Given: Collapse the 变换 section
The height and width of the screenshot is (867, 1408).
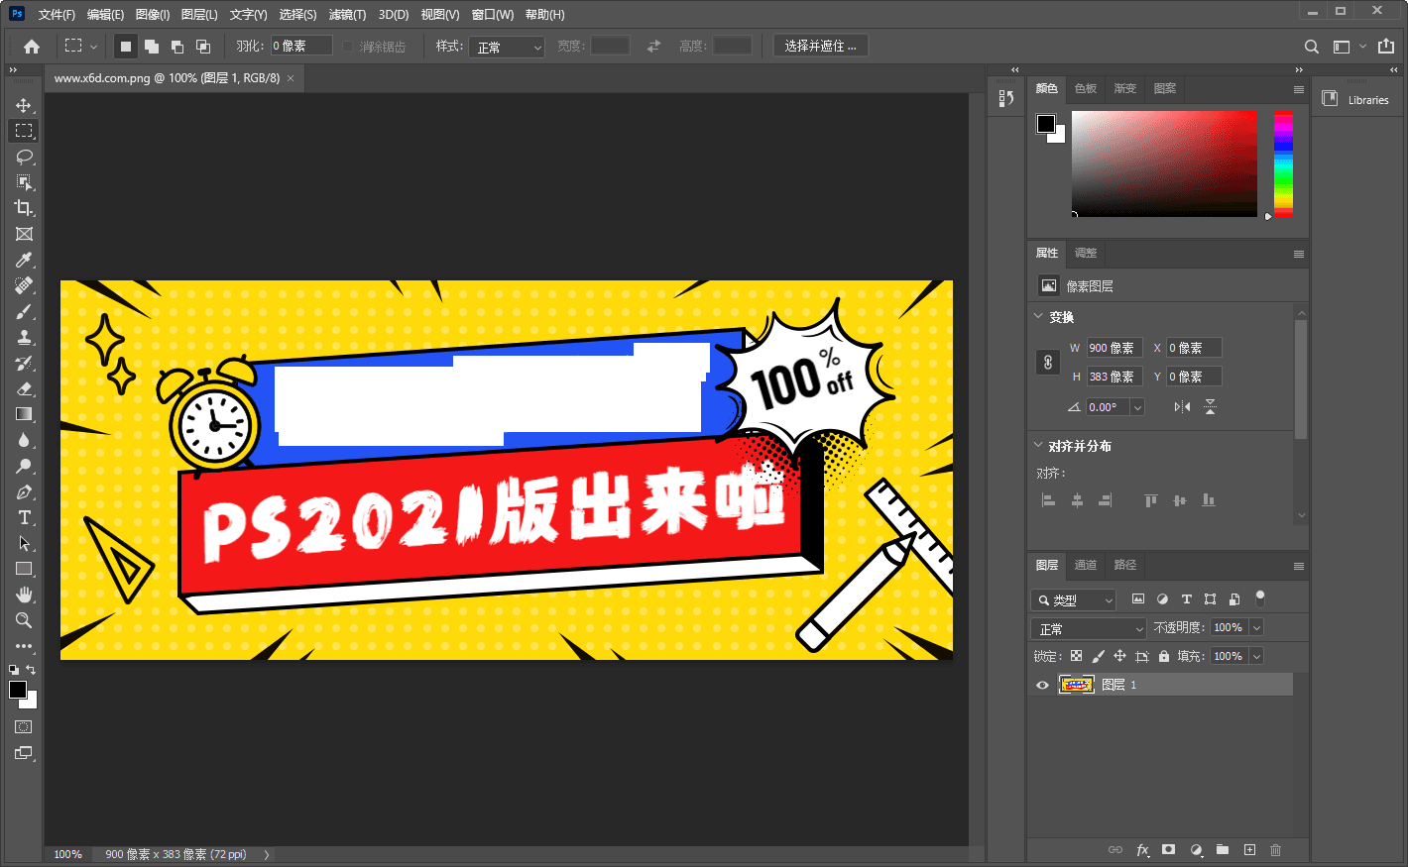Looking at the screenshot, I should (x=1038, y=316).
